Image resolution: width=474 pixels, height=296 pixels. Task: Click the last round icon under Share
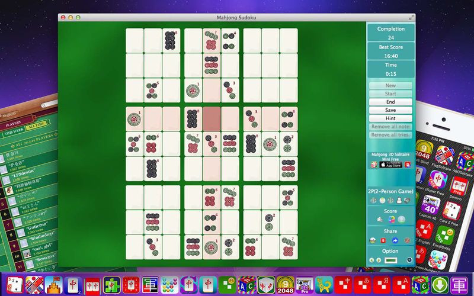coord(407,240)
